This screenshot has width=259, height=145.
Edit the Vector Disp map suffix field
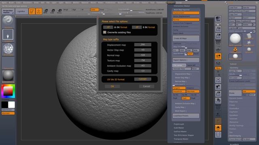pos(143,50)
